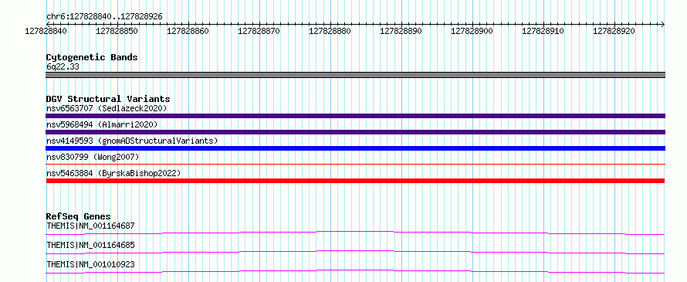Click ruler tick label 127828900
Image resolution: width=687 pixels, height=282 pixels.
472,31
